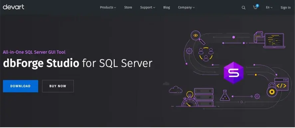The width and height of the screenshot is (295, 128).
Task: Click the blue DOWNLOAD button
Action: click(21, 86)
